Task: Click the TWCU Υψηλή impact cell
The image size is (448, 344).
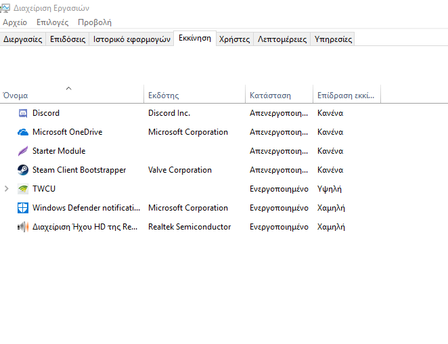Action: tap(330, 189)
